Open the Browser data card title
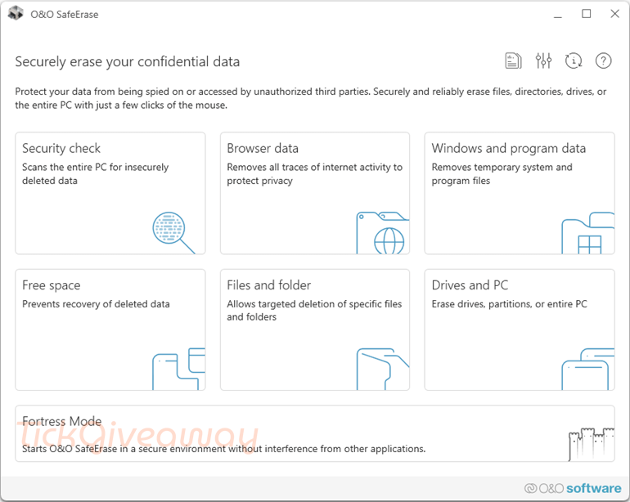This screenshot has height=502, width=630. (263, 148)
